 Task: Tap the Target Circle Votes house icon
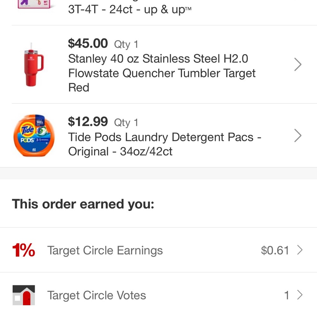click(x=24, y=295)
